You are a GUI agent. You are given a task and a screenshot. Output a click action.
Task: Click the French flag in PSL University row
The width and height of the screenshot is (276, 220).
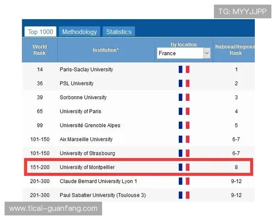pyautogui.click(x=184, y=83)
